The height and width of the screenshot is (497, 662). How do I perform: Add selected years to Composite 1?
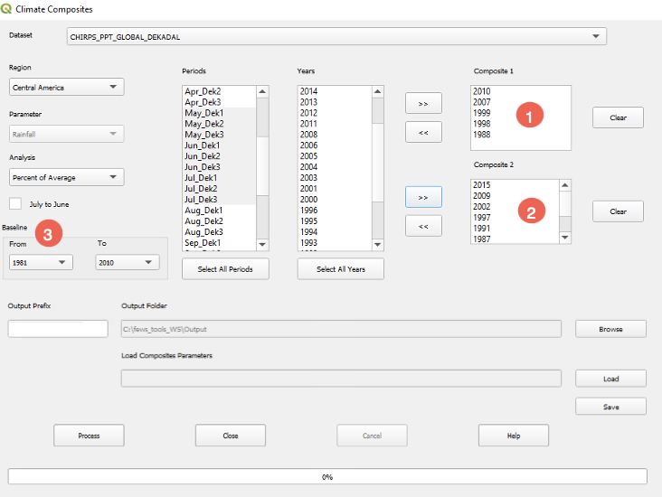click(x=423, y=104)
